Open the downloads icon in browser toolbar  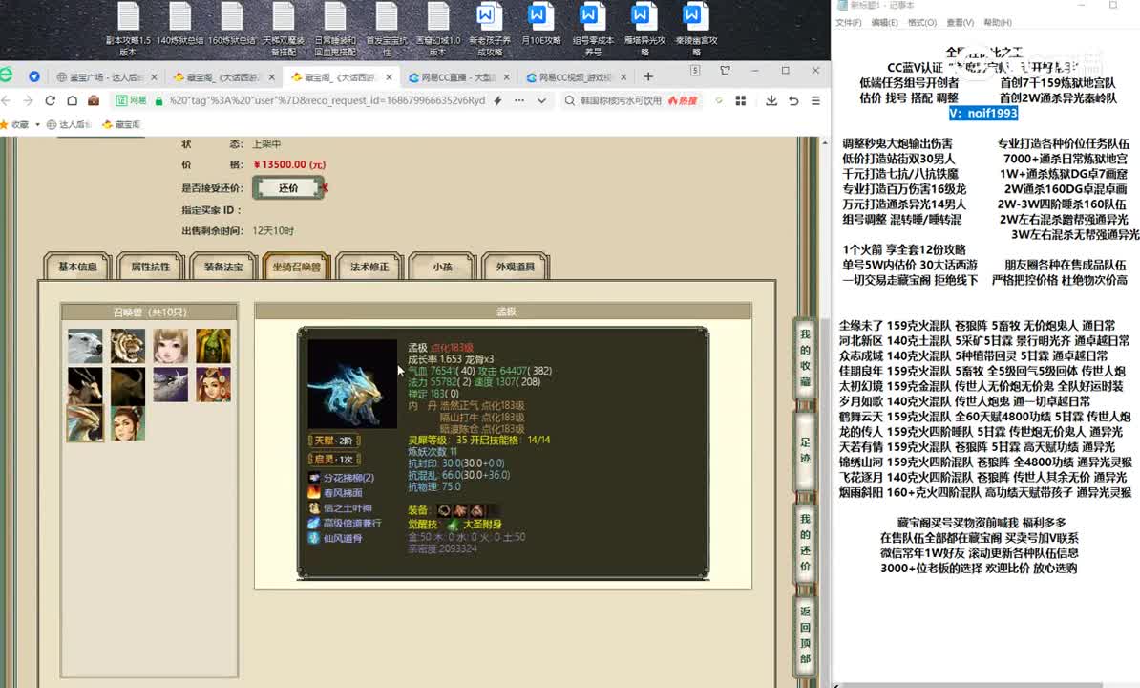(x=771, y=100)
